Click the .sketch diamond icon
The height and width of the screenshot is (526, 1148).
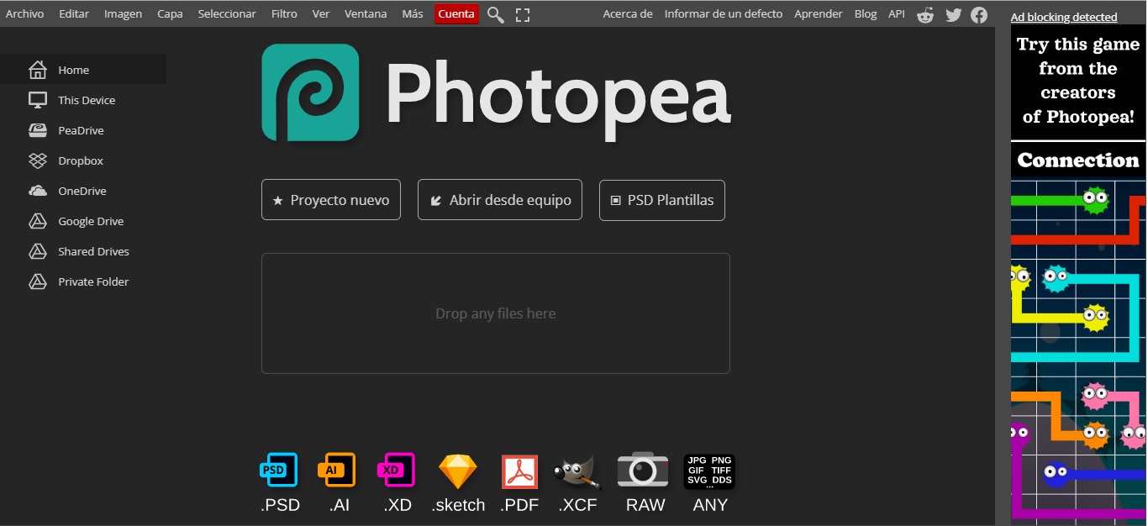(x=458, y=471)
